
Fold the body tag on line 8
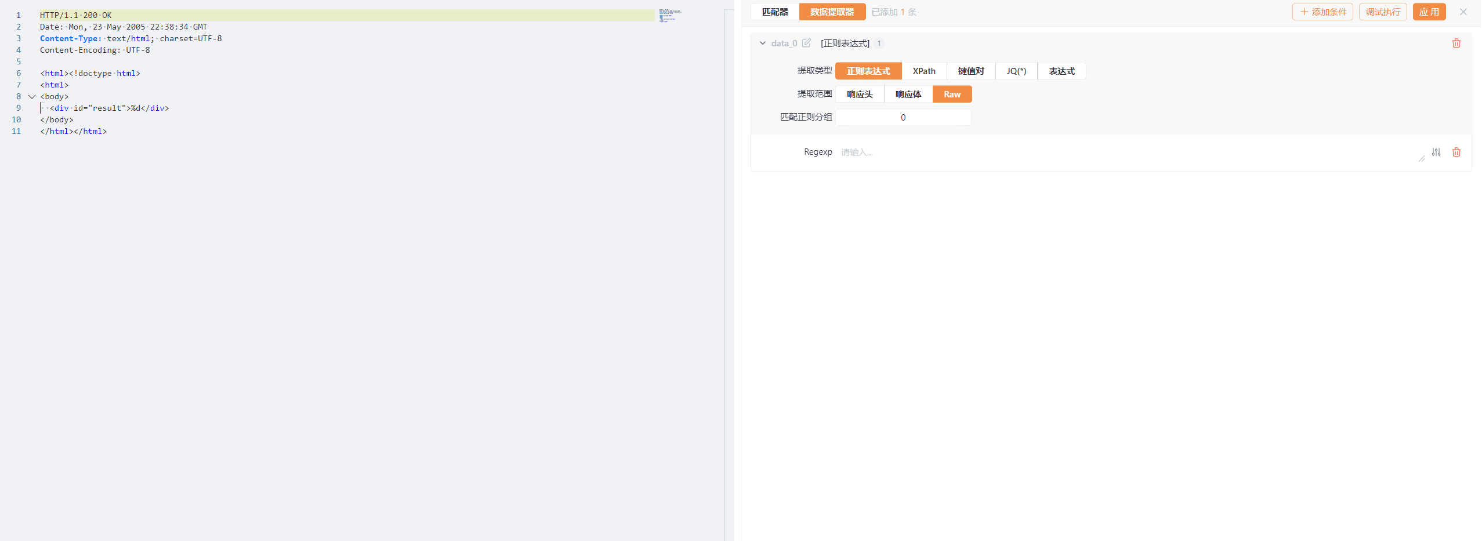tap(32, 97)
